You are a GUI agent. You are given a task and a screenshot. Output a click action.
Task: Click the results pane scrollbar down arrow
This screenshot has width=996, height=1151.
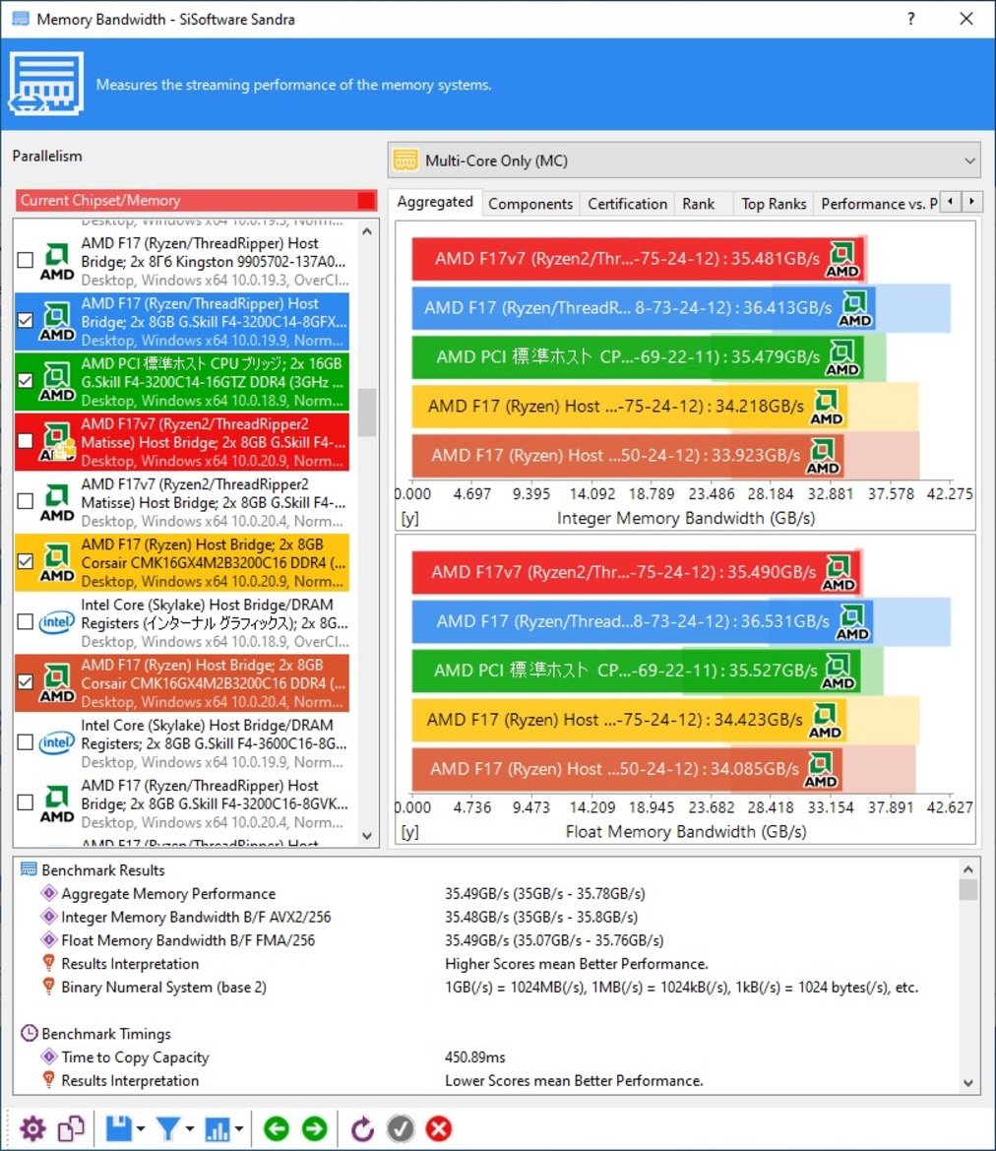[x=968, y=1083]
